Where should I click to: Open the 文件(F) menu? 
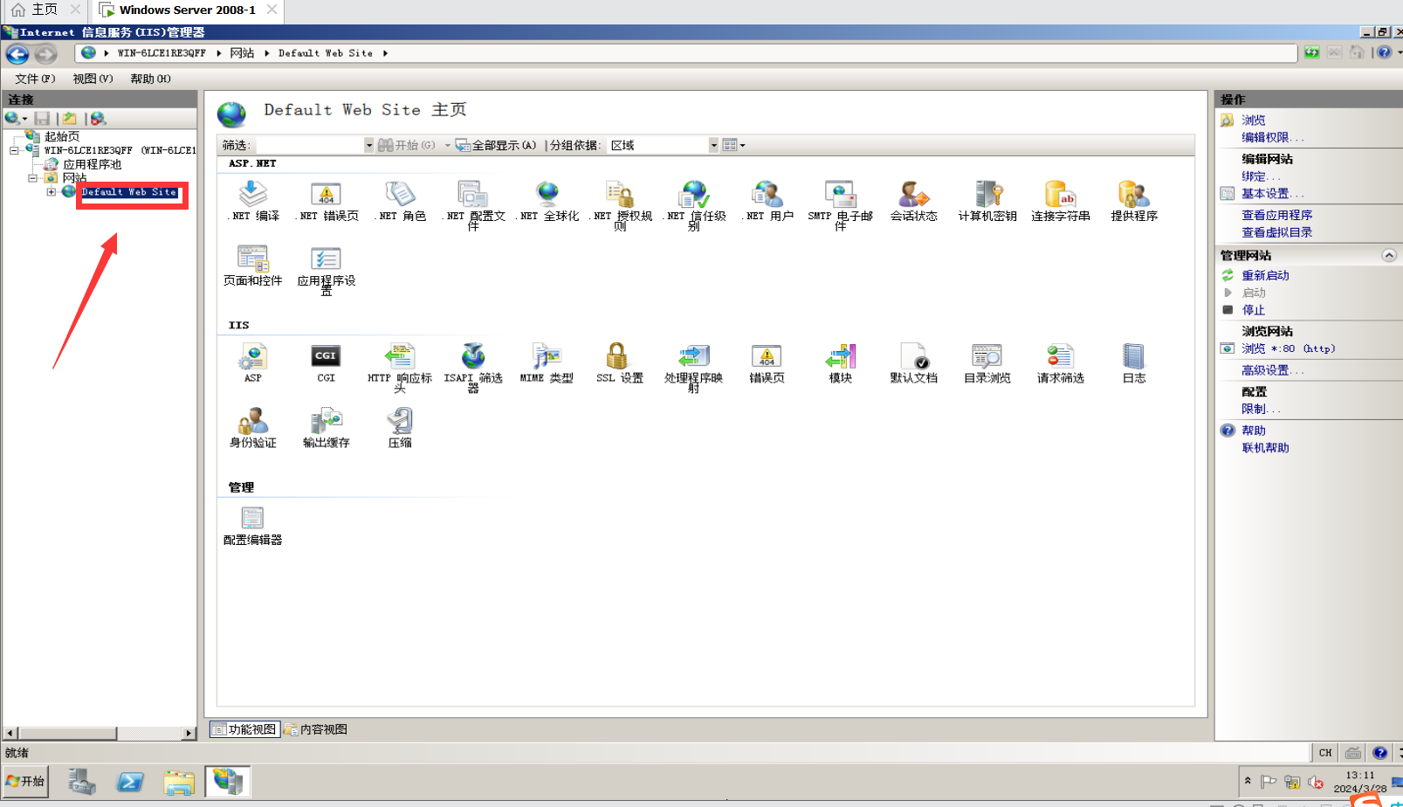[35, 79]
